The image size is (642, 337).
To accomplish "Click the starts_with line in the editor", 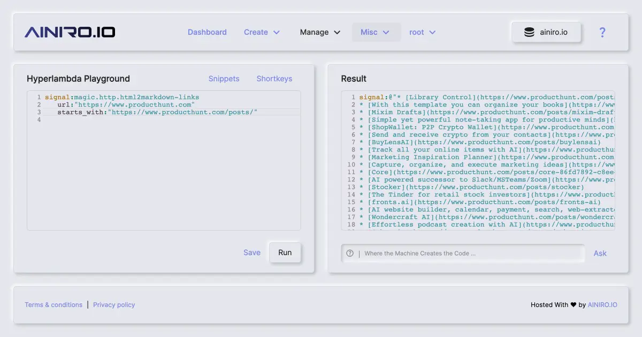I will pyautogui.click(x=158, y=112).
